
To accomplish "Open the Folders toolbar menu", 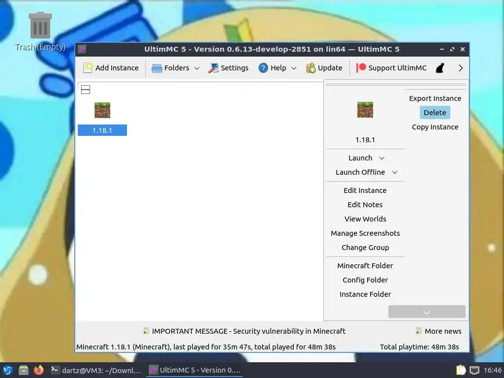I will (x=170, y=68).
